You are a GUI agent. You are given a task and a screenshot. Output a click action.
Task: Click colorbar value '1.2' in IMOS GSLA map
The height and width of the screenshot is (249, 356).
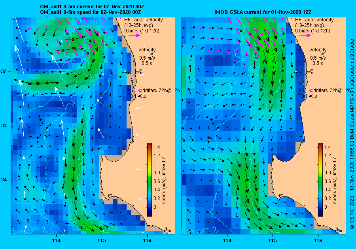click(328, 156)
